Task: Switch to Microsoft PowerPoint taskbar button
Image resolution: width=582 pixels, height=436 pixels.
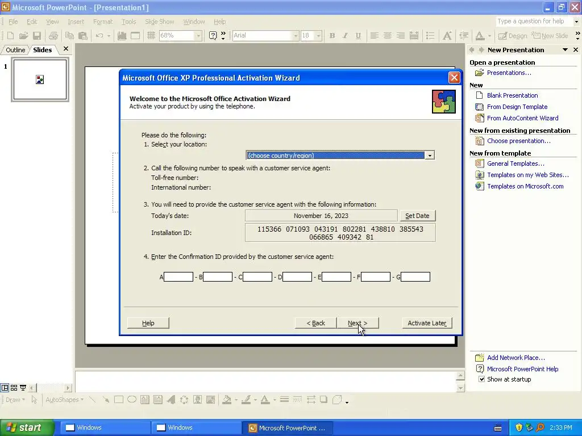Action: (x=287, y=428)
